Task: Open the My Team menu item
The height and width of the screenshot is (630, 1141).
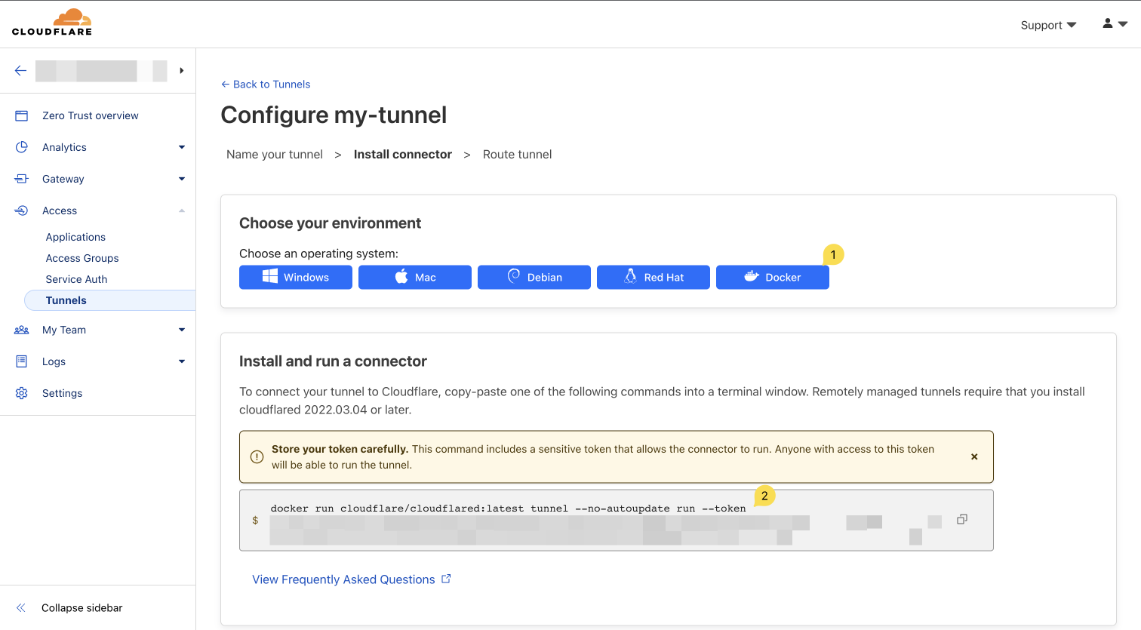Action: pos(64,330)
